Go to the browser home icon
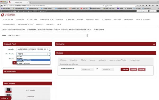159x100 pixels. tap(149, 6)
